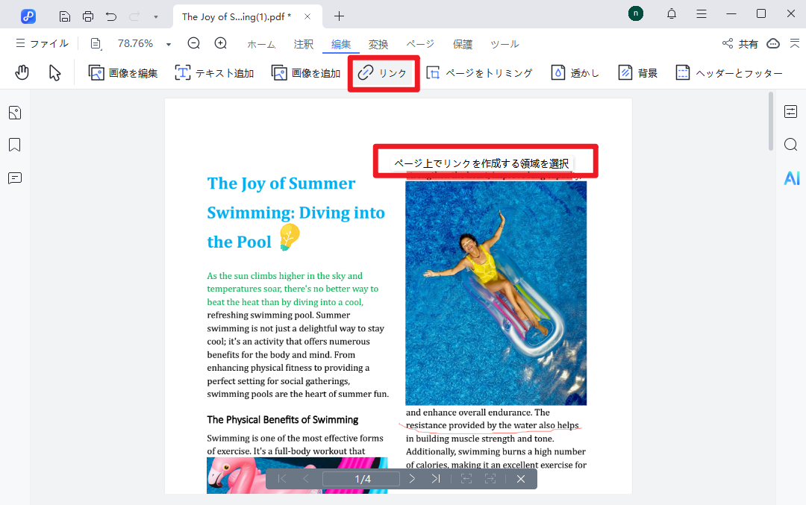Open the search magnifier in right sidebar
806x505 pixels.
coord(791,145)
